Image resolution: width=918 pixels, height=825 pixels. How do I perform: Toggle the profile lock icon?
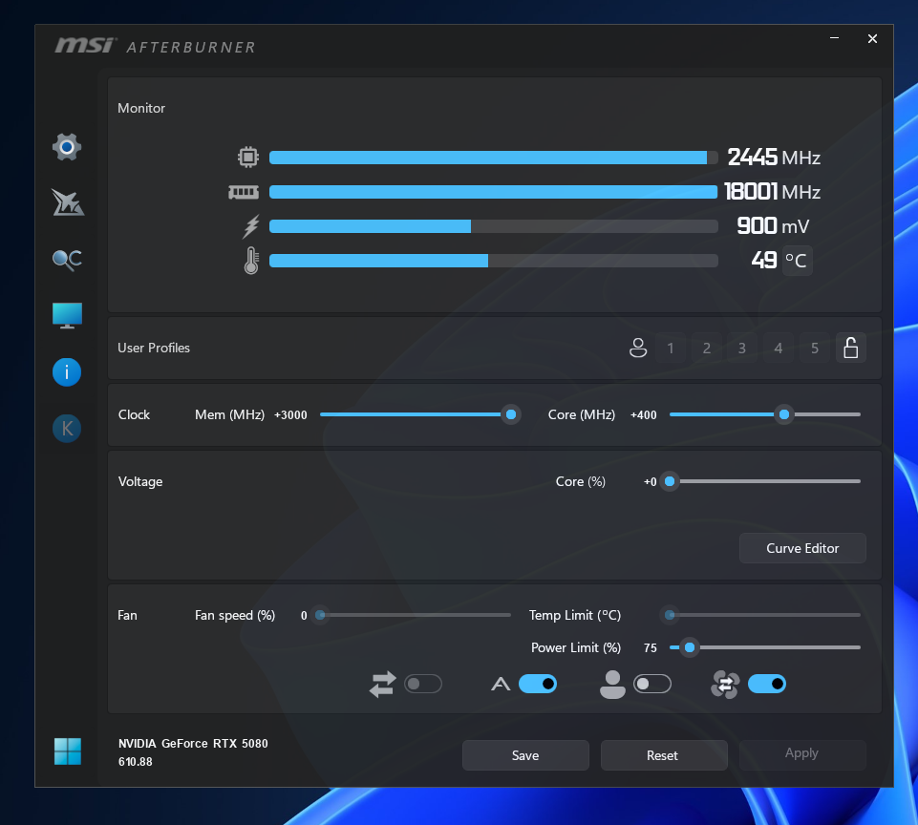click(851, 349)
